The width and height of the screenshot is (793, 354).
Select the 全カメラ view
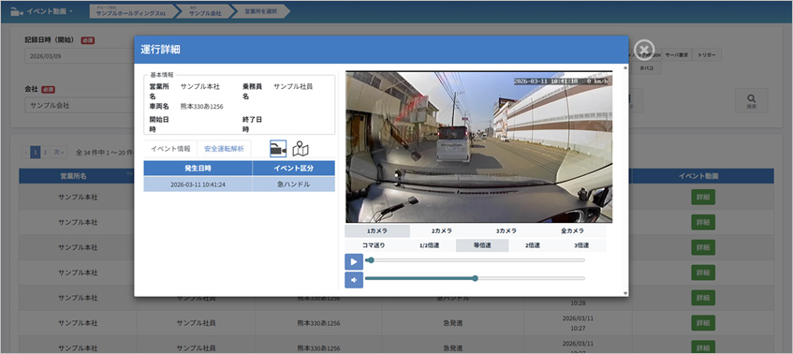click(x=572, y=230)
